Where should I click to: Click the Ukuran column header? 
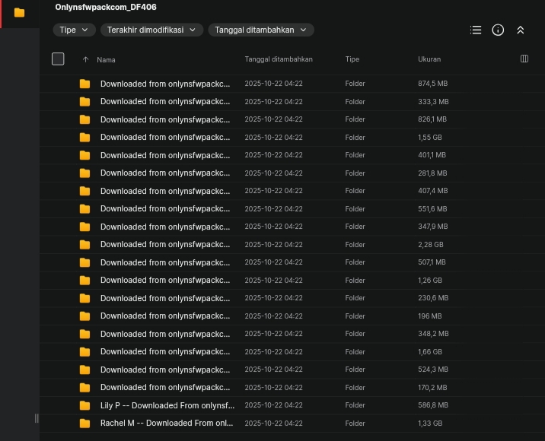coord(429,59)
